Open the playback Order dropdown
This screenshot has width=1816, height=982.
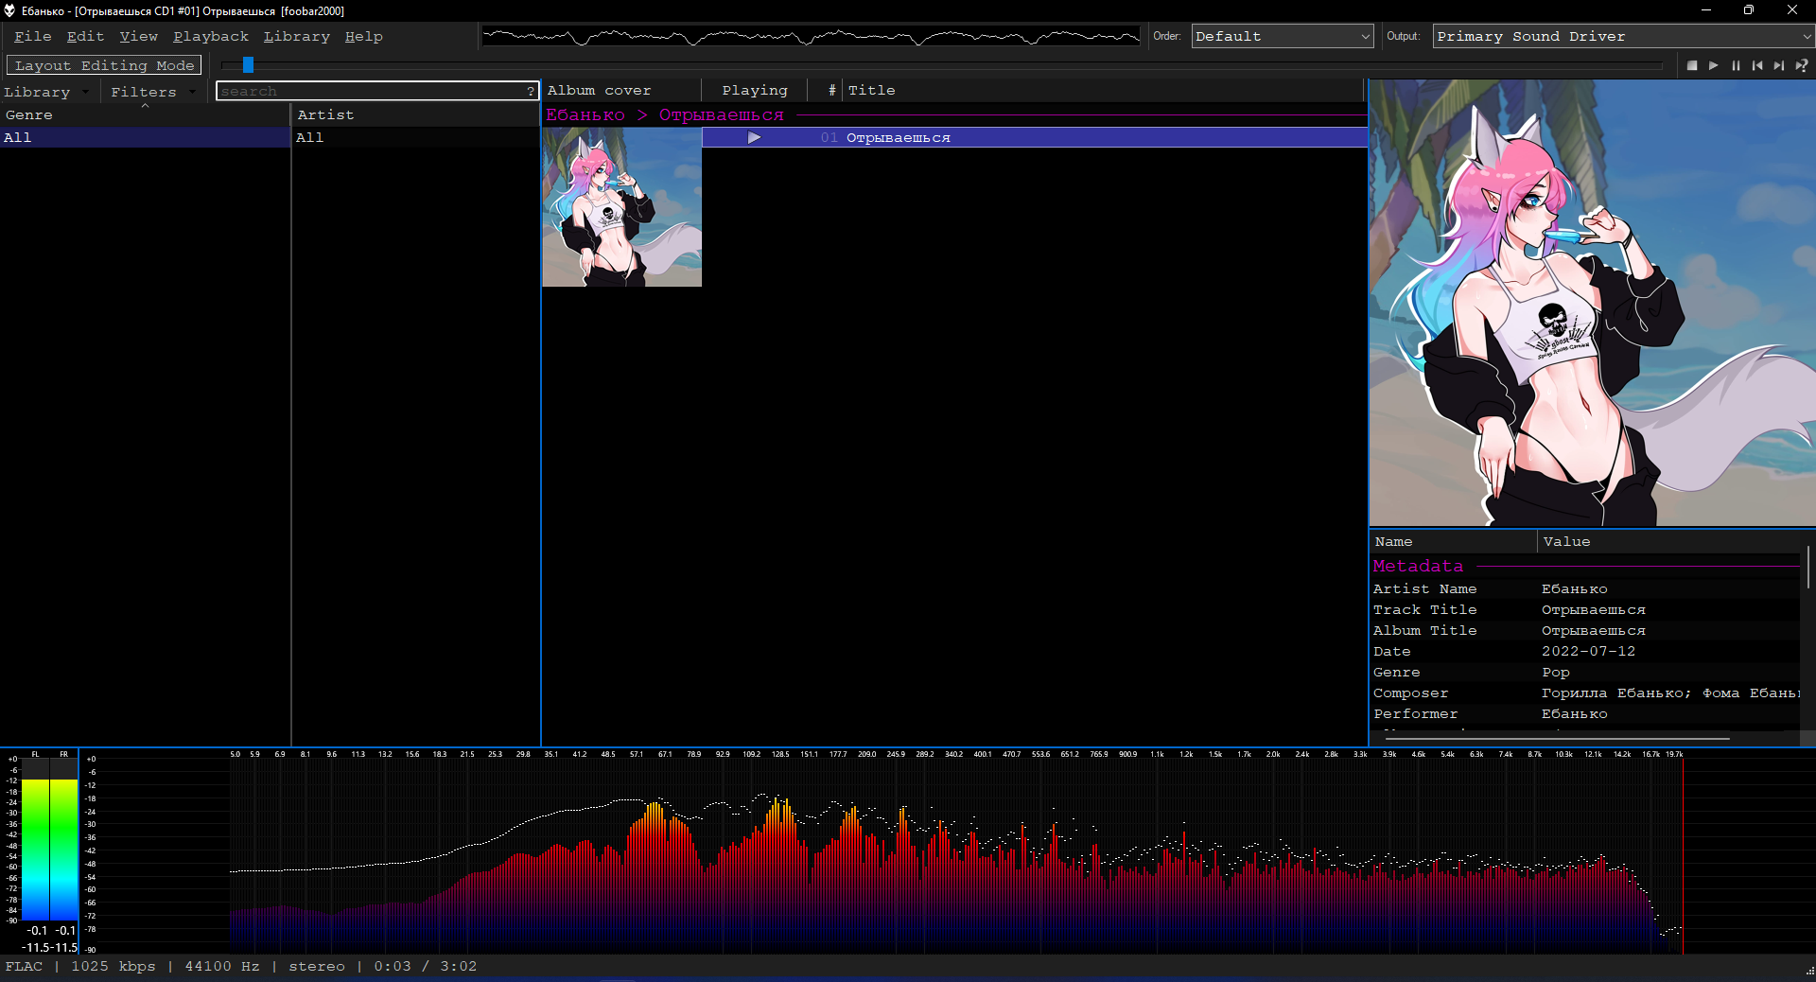tap(1283, 36)
